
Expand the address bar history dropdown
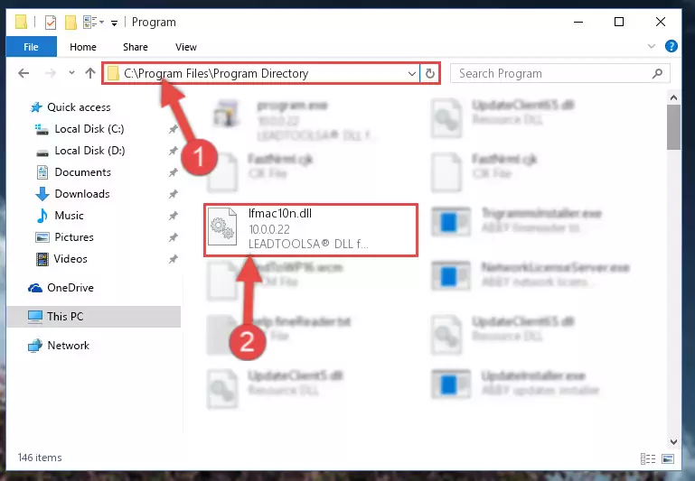tap(412, 73)
